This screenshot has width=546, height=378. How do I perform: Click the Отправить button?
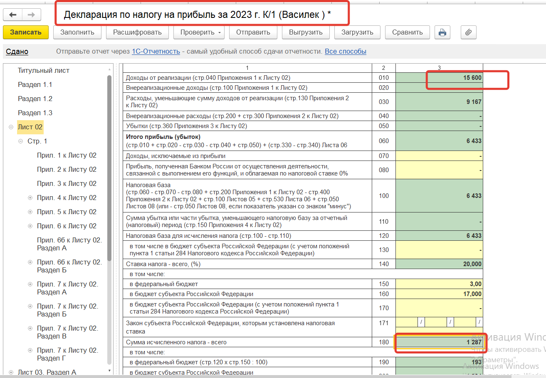pos(253,32)
